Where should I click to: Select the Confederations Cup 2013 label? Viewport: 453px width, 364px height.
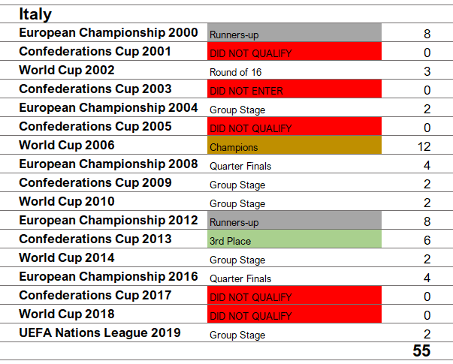coord(95,239)
